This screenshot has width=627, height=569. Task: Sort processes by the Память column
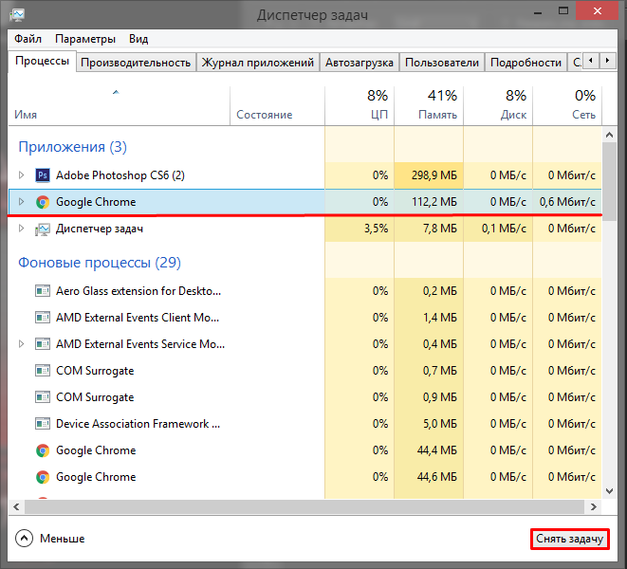pyautogui.click(x=428, y=104)
